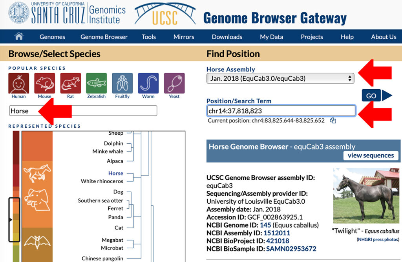Open the About Us menu
The height and width of the screenshot is (262, 402).
(x=384, y=37)
